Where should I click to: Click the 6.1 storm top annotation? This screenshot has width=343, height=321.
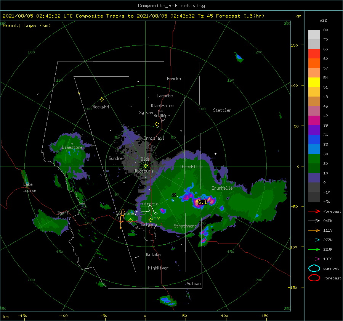coord(202,202)
